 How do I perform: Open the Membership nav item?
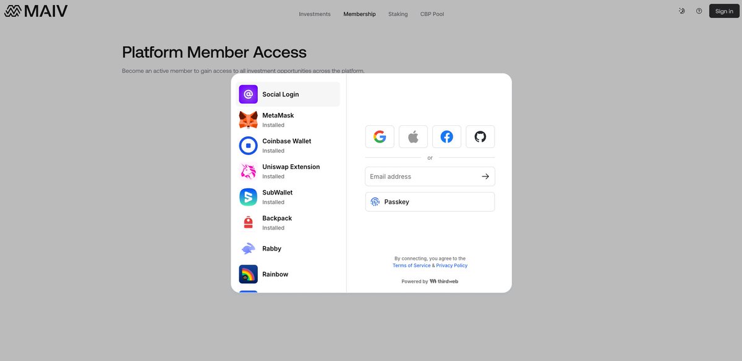click(x=359, y=14)
